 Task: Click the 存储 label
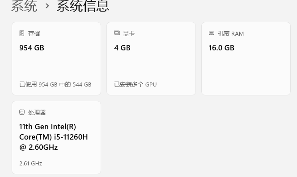[34, 33]
